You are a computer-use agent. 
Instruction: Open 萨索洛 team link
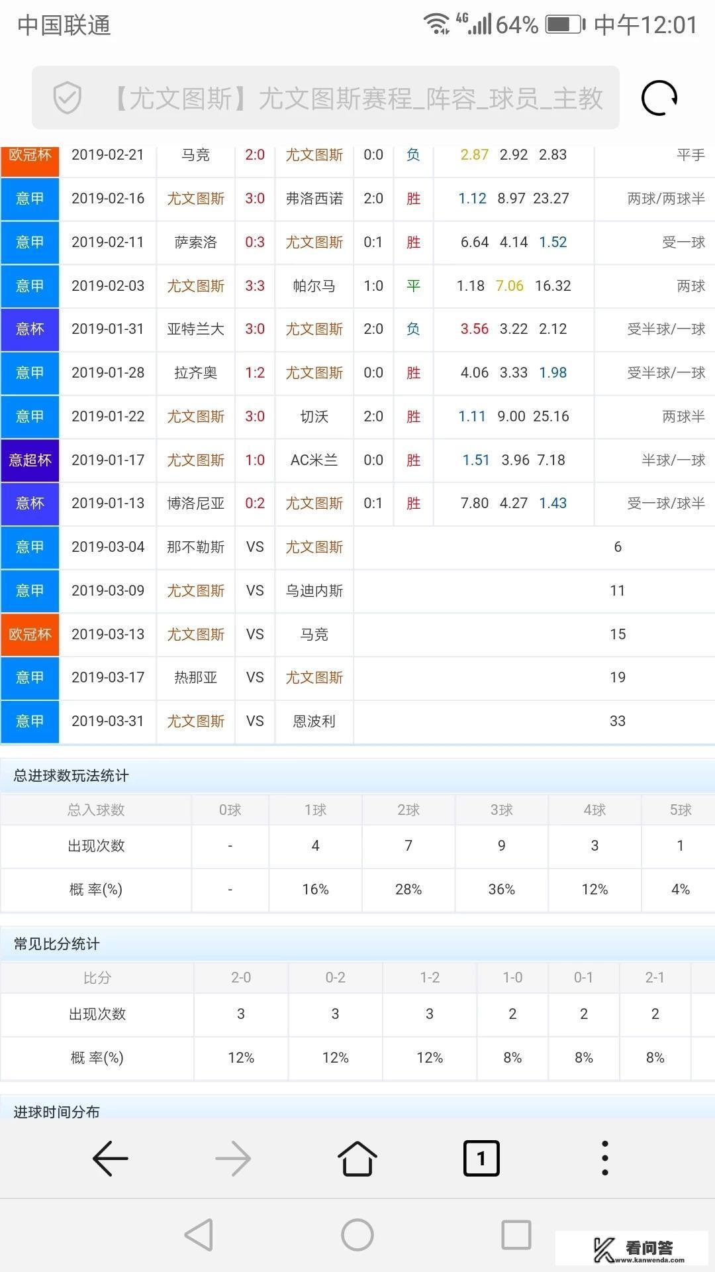(x=195, y=242)
